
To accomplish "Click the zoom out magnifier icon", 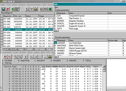I will click(20, 57).
